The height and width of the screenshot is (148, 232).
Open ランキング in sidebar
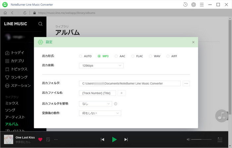16,77
